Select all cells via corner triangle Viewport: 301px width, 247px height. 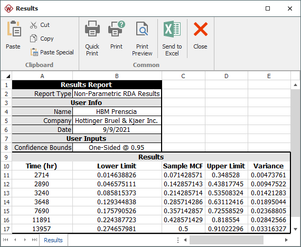[8, 77]
